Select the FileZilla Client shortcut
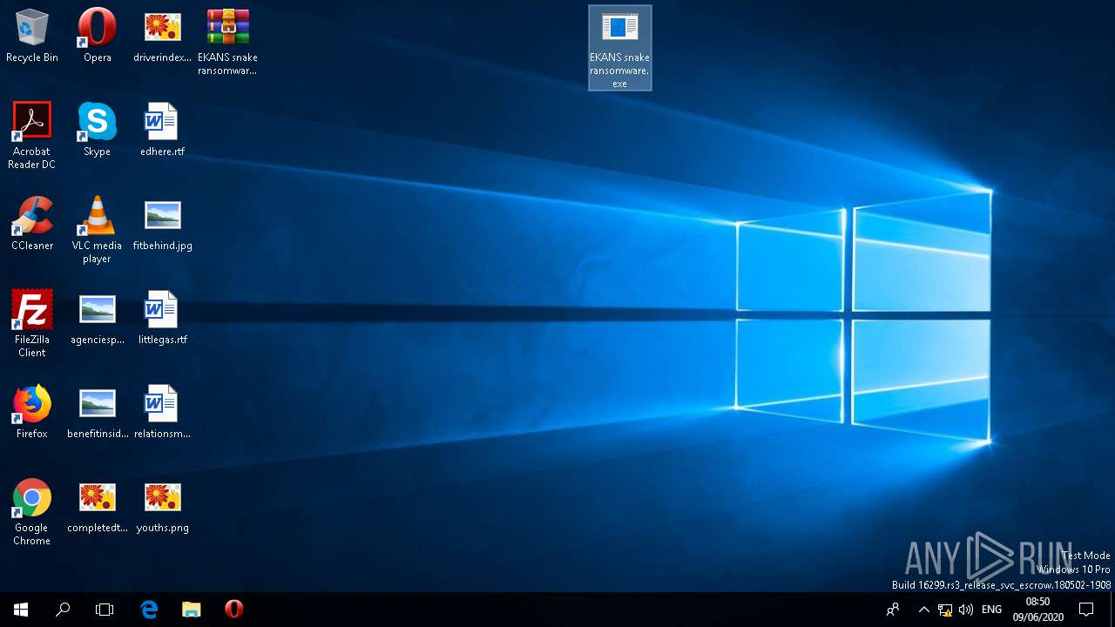The height and width of the screenshot is (627, 1115). 32,324
